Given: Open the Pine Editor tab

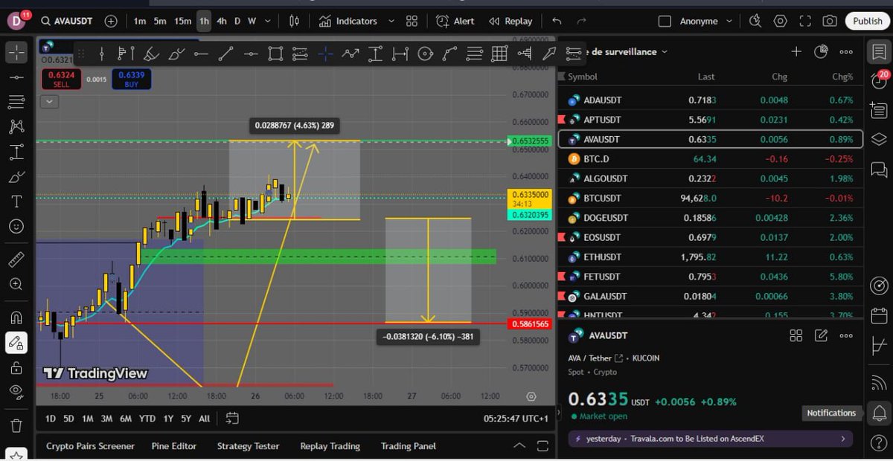Looking at the screenshot, I should click(x=174, y=446).
